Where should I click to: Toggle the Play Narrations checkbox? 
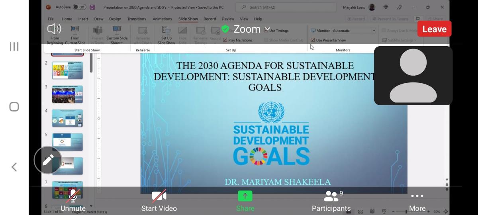coord(225,40)
